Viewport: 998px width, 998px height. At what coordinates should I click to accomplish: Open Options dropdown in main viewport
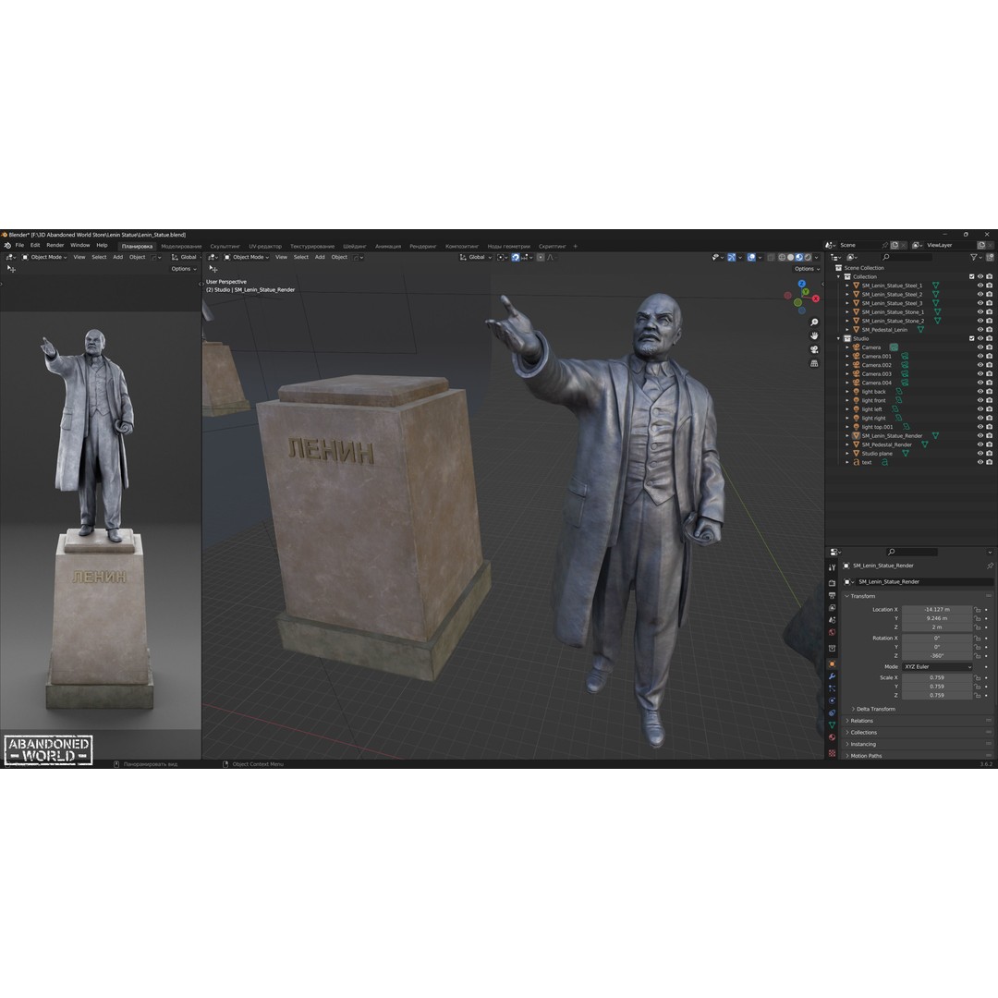pyautogui.click(x=807, y=269)
